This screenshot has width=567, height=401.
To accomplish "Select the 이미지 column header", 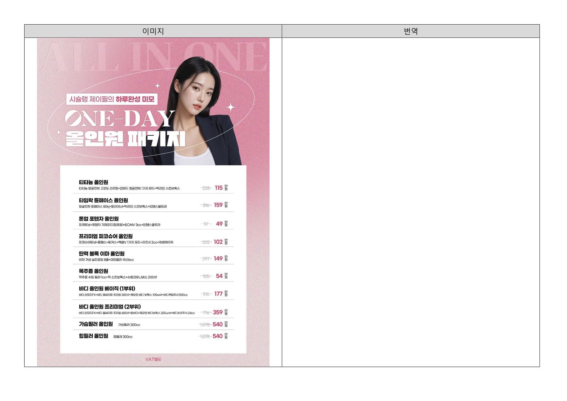I will [x=153, y=31].
